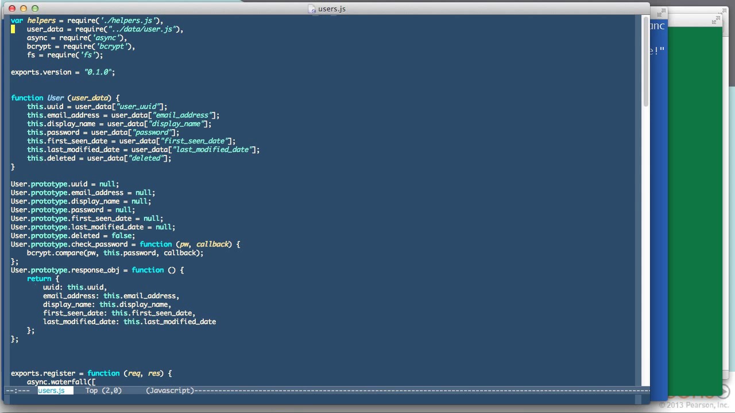The width and height of the screenshot is (735, 413).
Task: Click the require('async') call
Action: (x=91, y=38)
